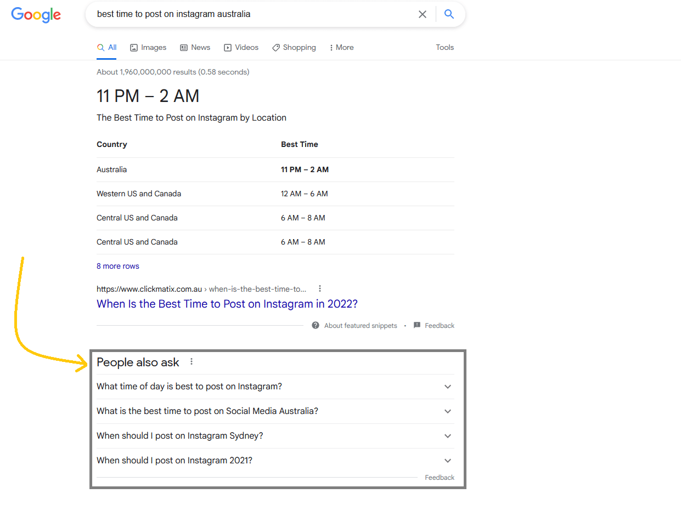Click the Western US and Canada cell
Viewport: 681px width, 516px height.
click(x=139, y=194)
